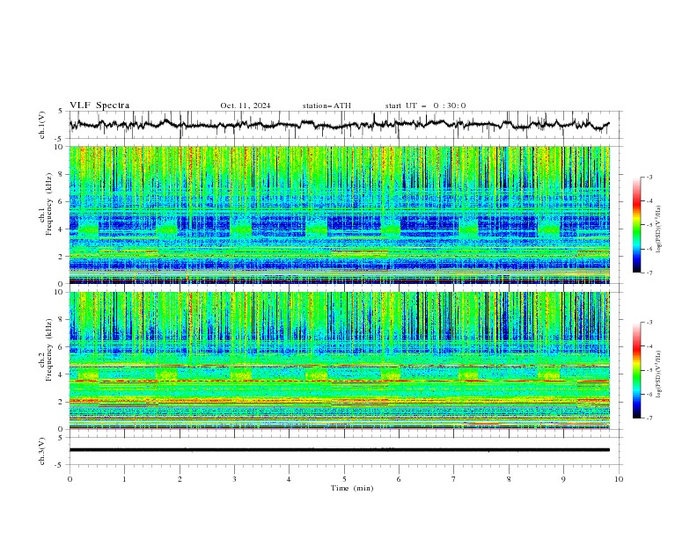Click the ch.1 voltage waveform trace
This screenshot has width=697, height=538.
click(339, 125)
